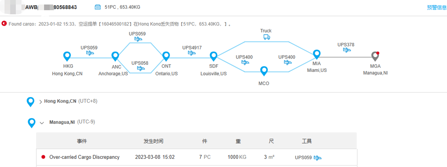Click the MIA Miami location pin

click(317, 54)
